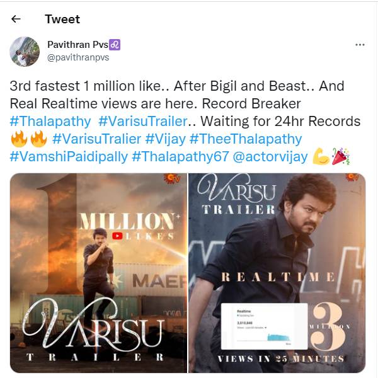Click the Sun TV logo on right image
This screenshot has height=378, width=378.
[x=353, y=177]
